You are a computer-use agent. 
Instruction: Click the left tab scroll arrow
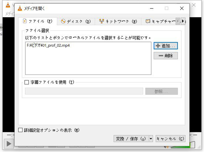(178, 21)
